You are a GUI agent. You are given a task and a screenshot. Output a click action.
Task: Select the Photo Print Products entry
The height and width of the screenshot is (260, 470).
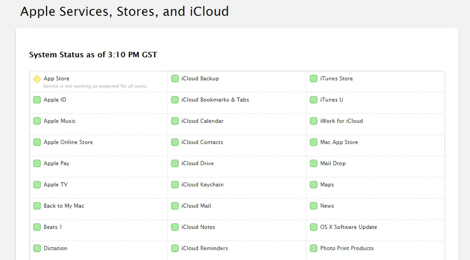(347, 248)
